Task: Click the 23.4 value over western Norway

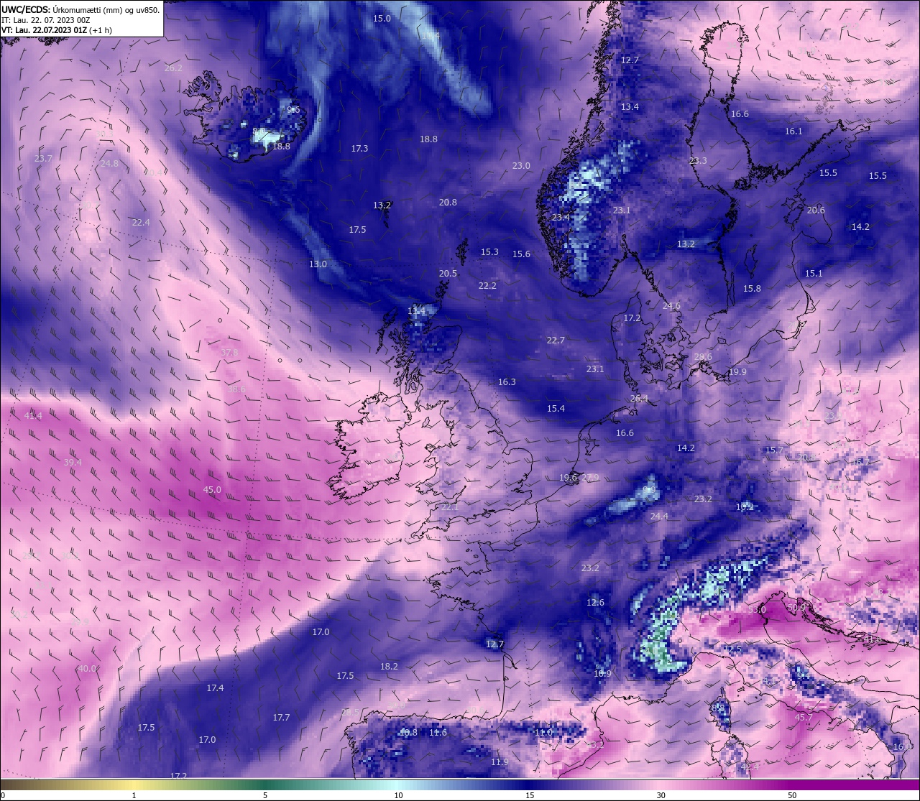Action: 561,218
